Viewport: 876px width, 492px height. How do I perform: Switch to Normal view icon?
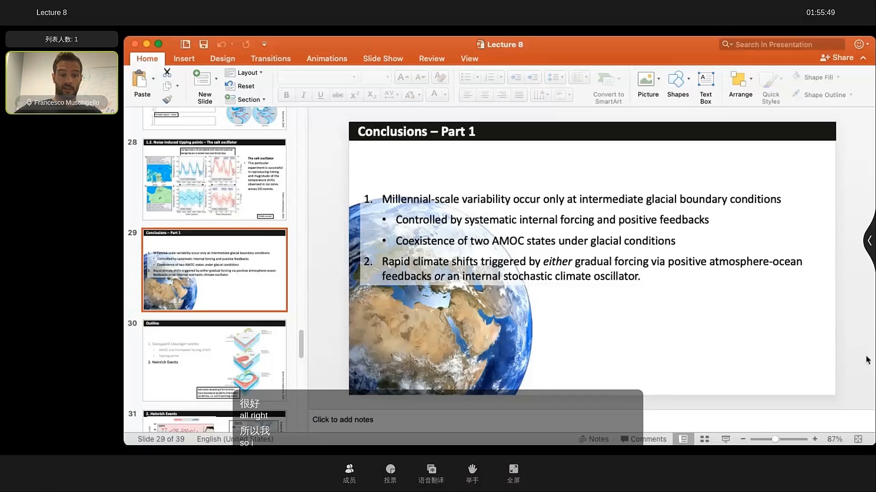pos(683,439)
